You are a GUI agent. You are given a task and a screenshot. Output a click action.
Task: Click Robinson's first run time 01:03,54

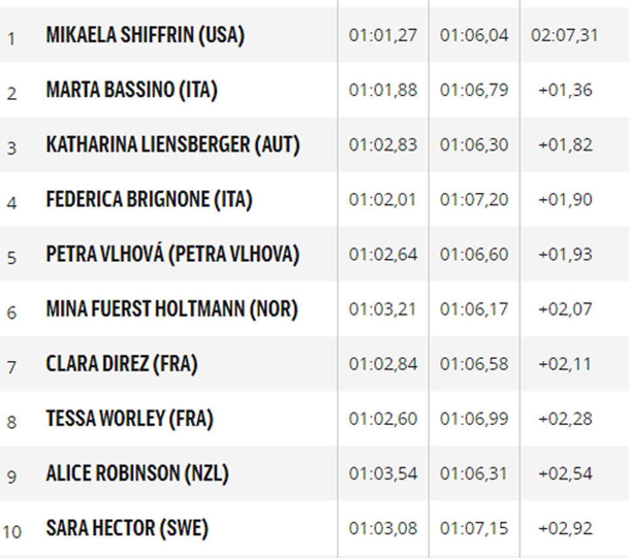(383, 474)
